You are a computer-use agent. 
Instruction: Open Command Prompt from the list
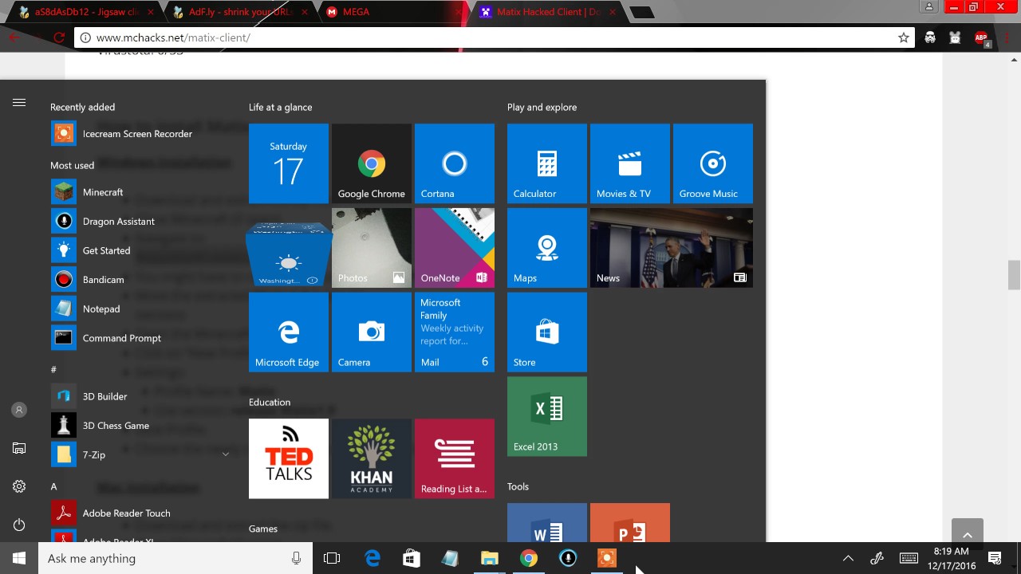tap(136, 338)
